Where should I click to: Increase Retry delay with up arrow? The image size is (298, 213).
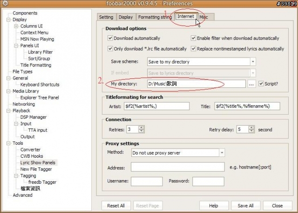(x=251, y=128)
